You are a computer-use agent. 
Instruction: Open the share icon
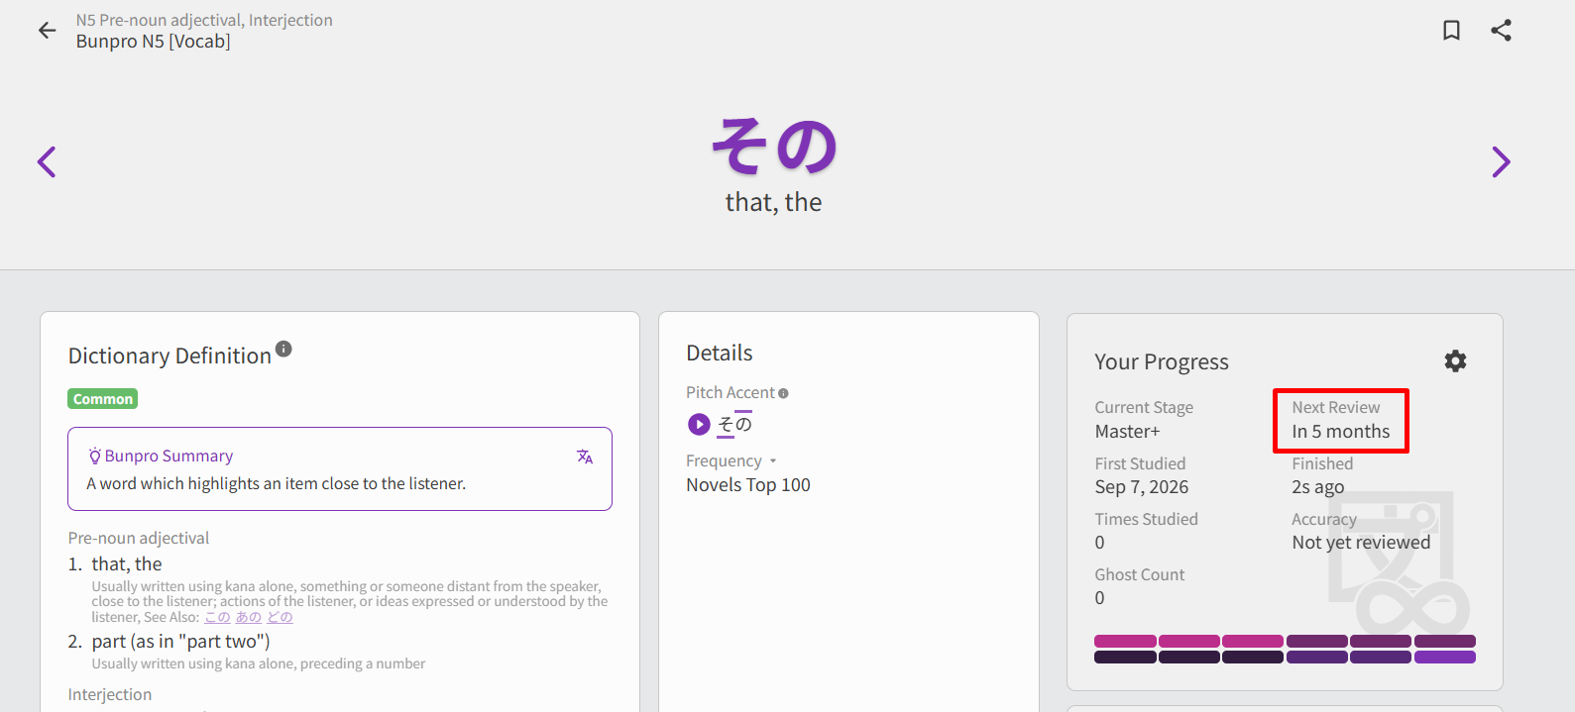pos(1501,31)
